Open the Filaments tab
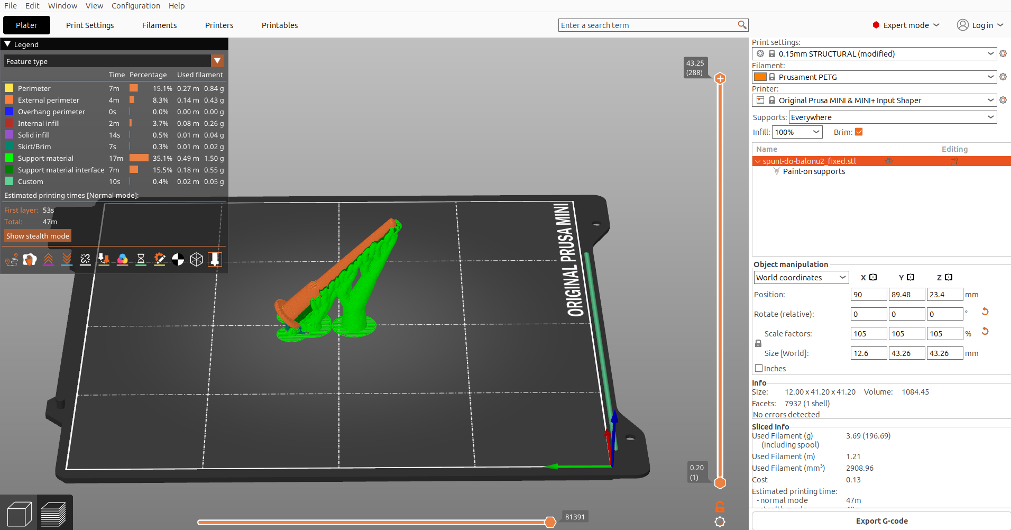The width and height of the screenshot is (1011, 530). click(x=159, y=25)
